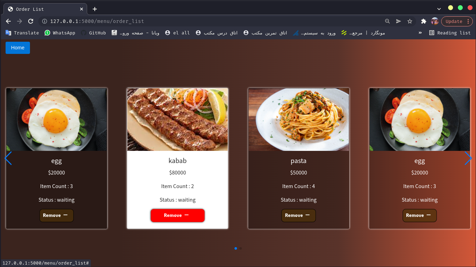Open the 'ویانا - صفحه ورو' bookmark

point(136,33)
